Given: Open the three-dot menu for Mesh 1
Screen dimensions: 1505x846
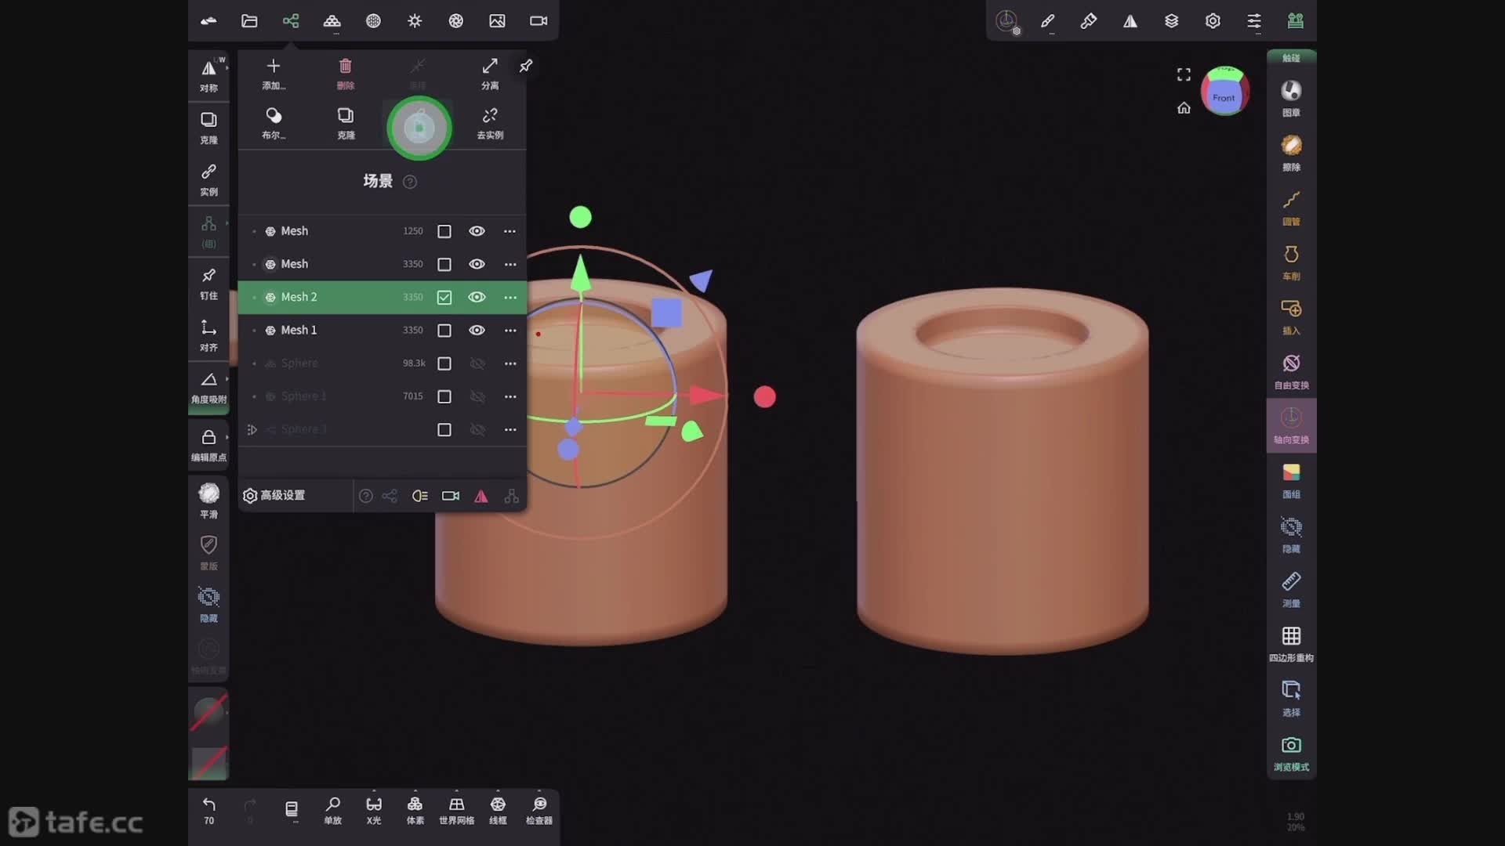Looking at the screenshot, I should [510, 331].
